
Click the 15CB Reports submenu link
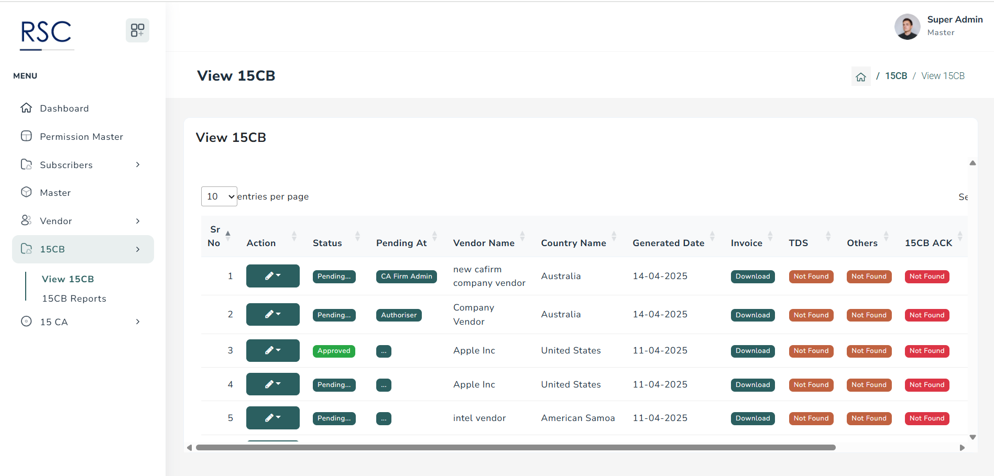click(74, 298)
